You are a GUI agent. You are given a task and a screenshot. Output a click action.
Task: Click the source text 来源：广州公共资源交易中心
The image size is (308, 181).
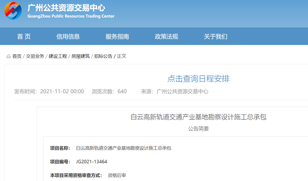[x=174, y=92]
